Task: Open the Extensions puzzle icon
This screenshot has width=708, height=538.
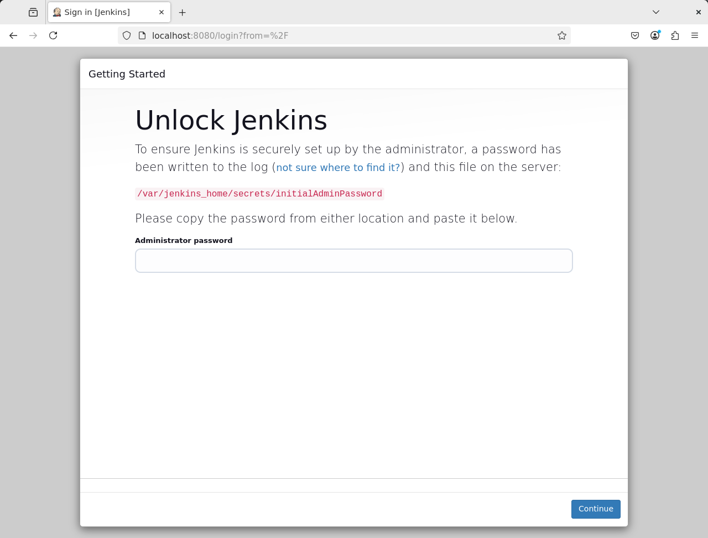Action: pyautogui.click(x=675, y=35)
